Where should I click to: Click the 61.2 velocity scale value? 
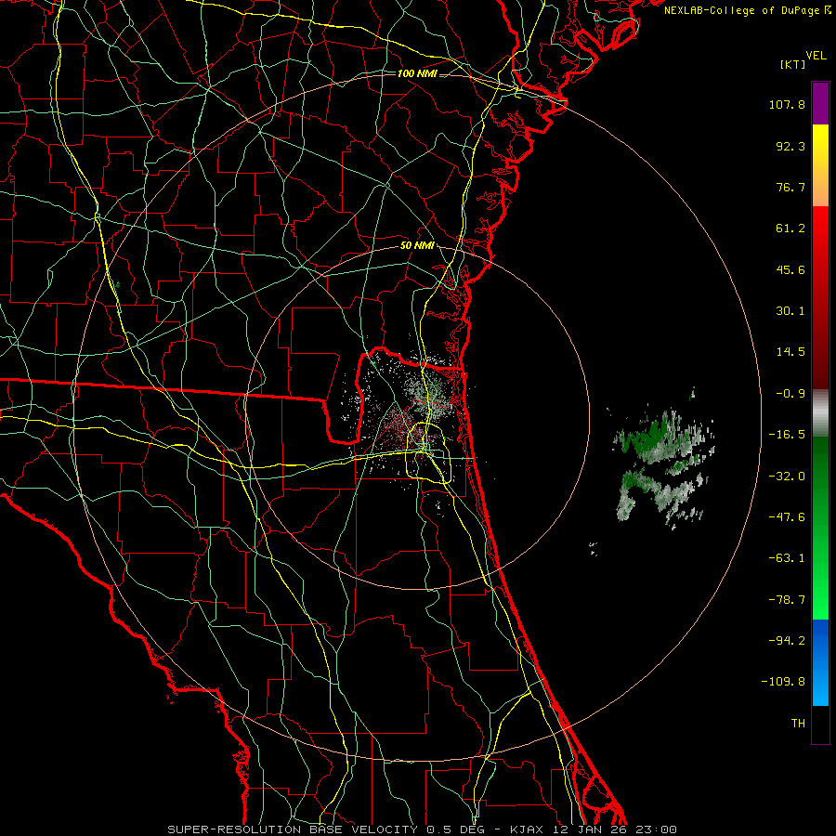pyautogui.click(x=790, y=229)
